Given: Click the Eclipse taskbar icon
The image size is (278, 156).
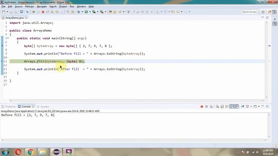Looking at the screenshot, I should pos(56,152).
